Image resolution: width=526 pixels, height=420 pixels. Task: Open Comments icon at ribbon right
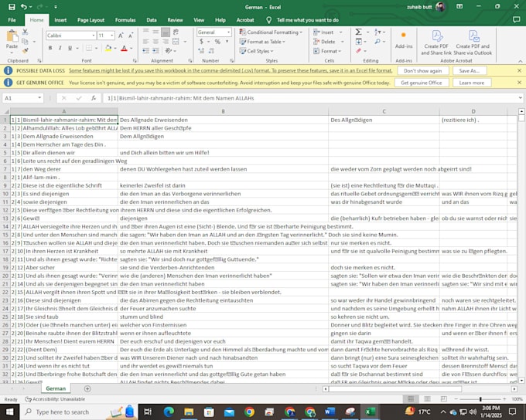516,20
